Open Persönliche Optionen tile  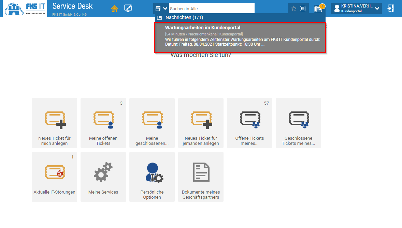(x=152, y=177)
